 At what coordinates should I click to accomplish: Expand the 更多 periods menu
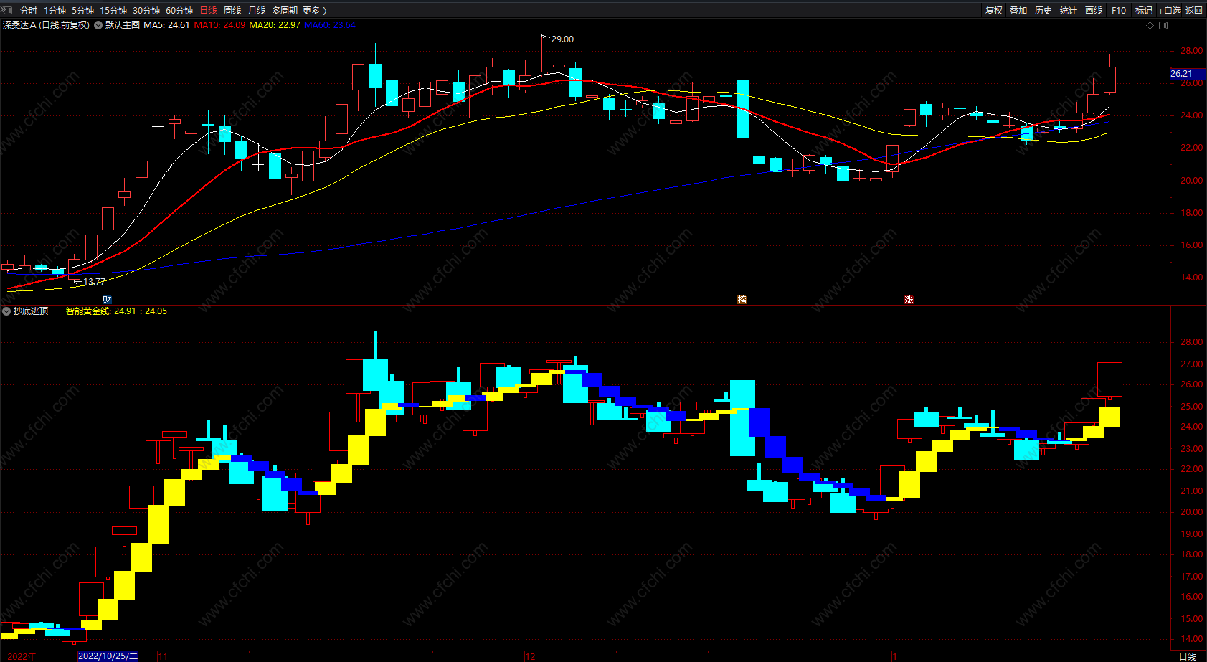pyautogui.click(x=315, y=11)
